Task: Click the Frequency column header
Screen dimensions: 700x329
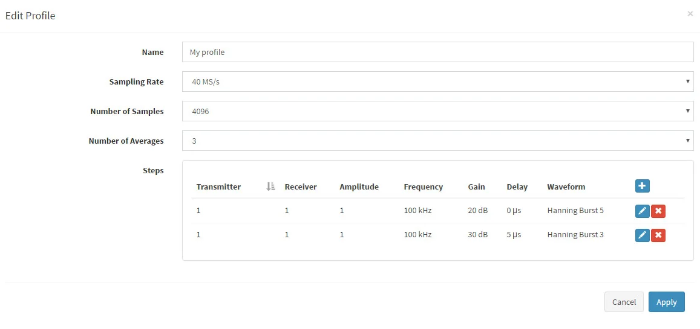Action: tap(424, 187)
